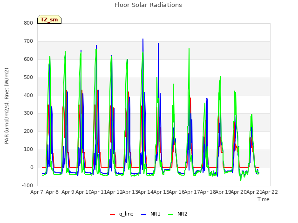Click the Apr 7 x-axis label
The width and height of the screenshot is (298, 223).
[37, 192]
